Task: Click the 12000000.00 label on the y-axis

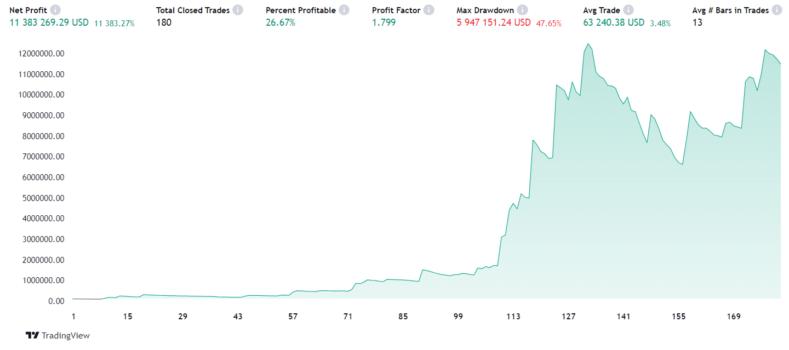Action: coord(41,54)
